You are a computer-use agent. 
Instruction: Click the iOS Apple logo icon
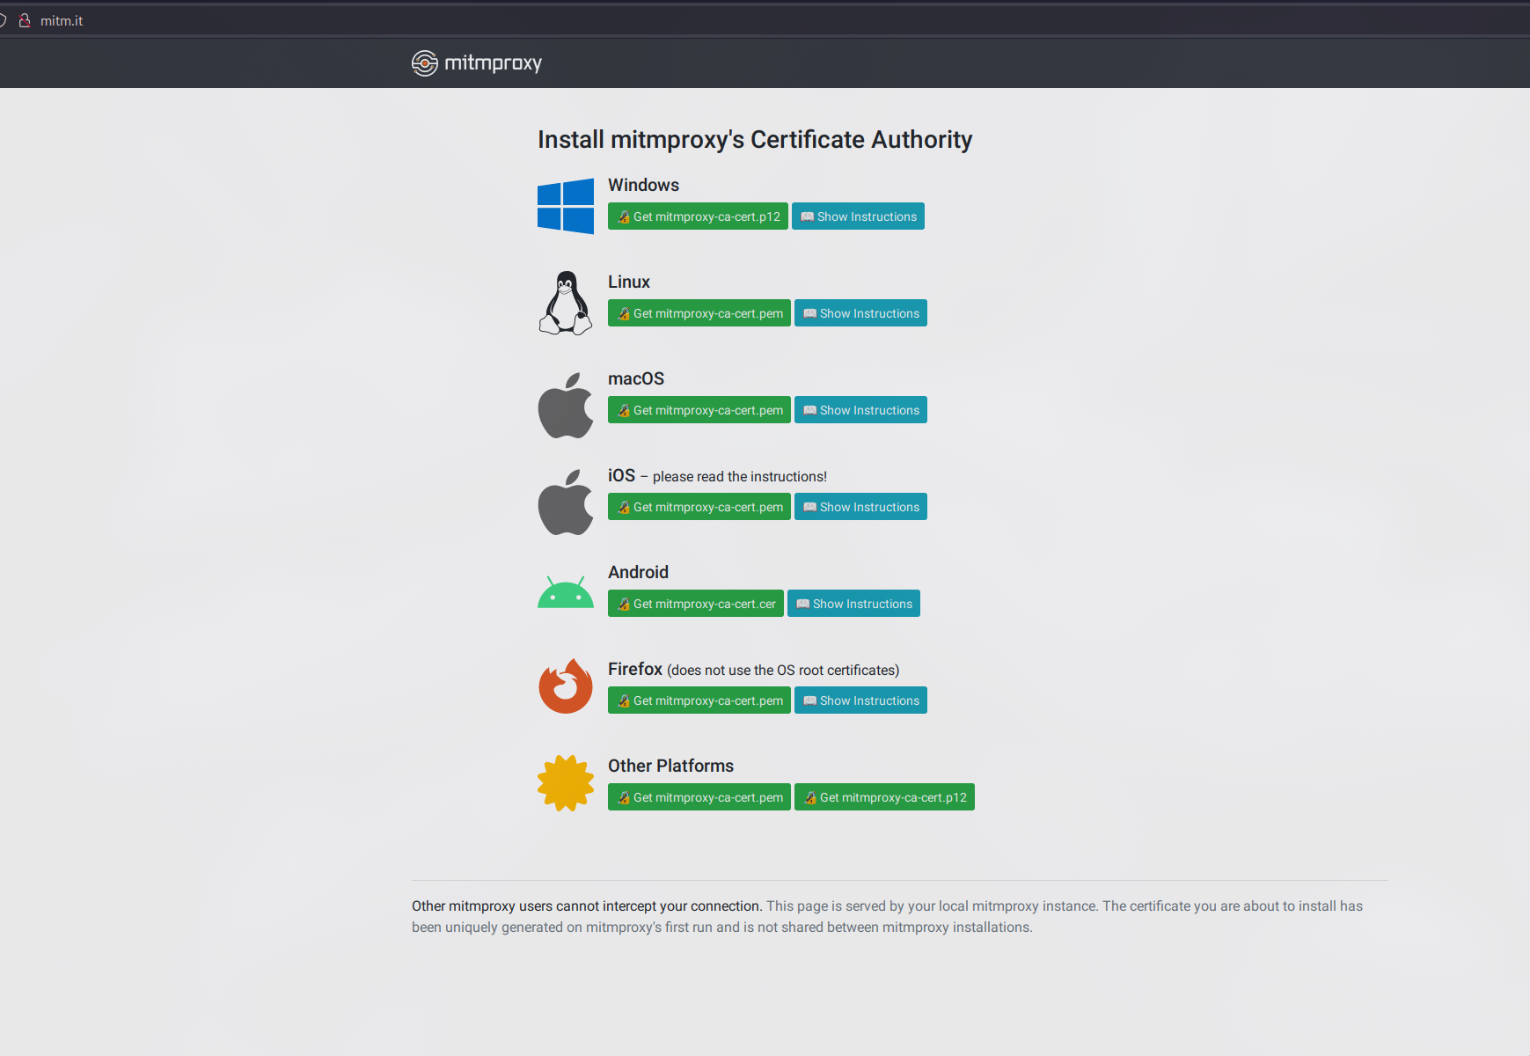pyautogui.click(x=565, y=502)
